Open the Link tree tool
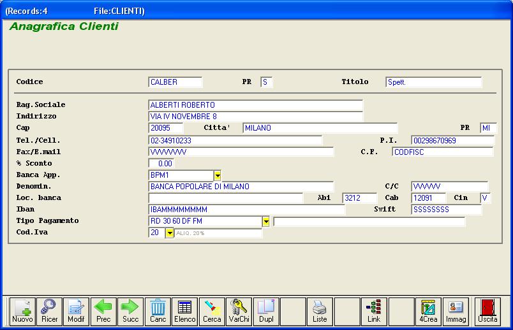Viewport: 513px width, 330px height. click(374, 312)
